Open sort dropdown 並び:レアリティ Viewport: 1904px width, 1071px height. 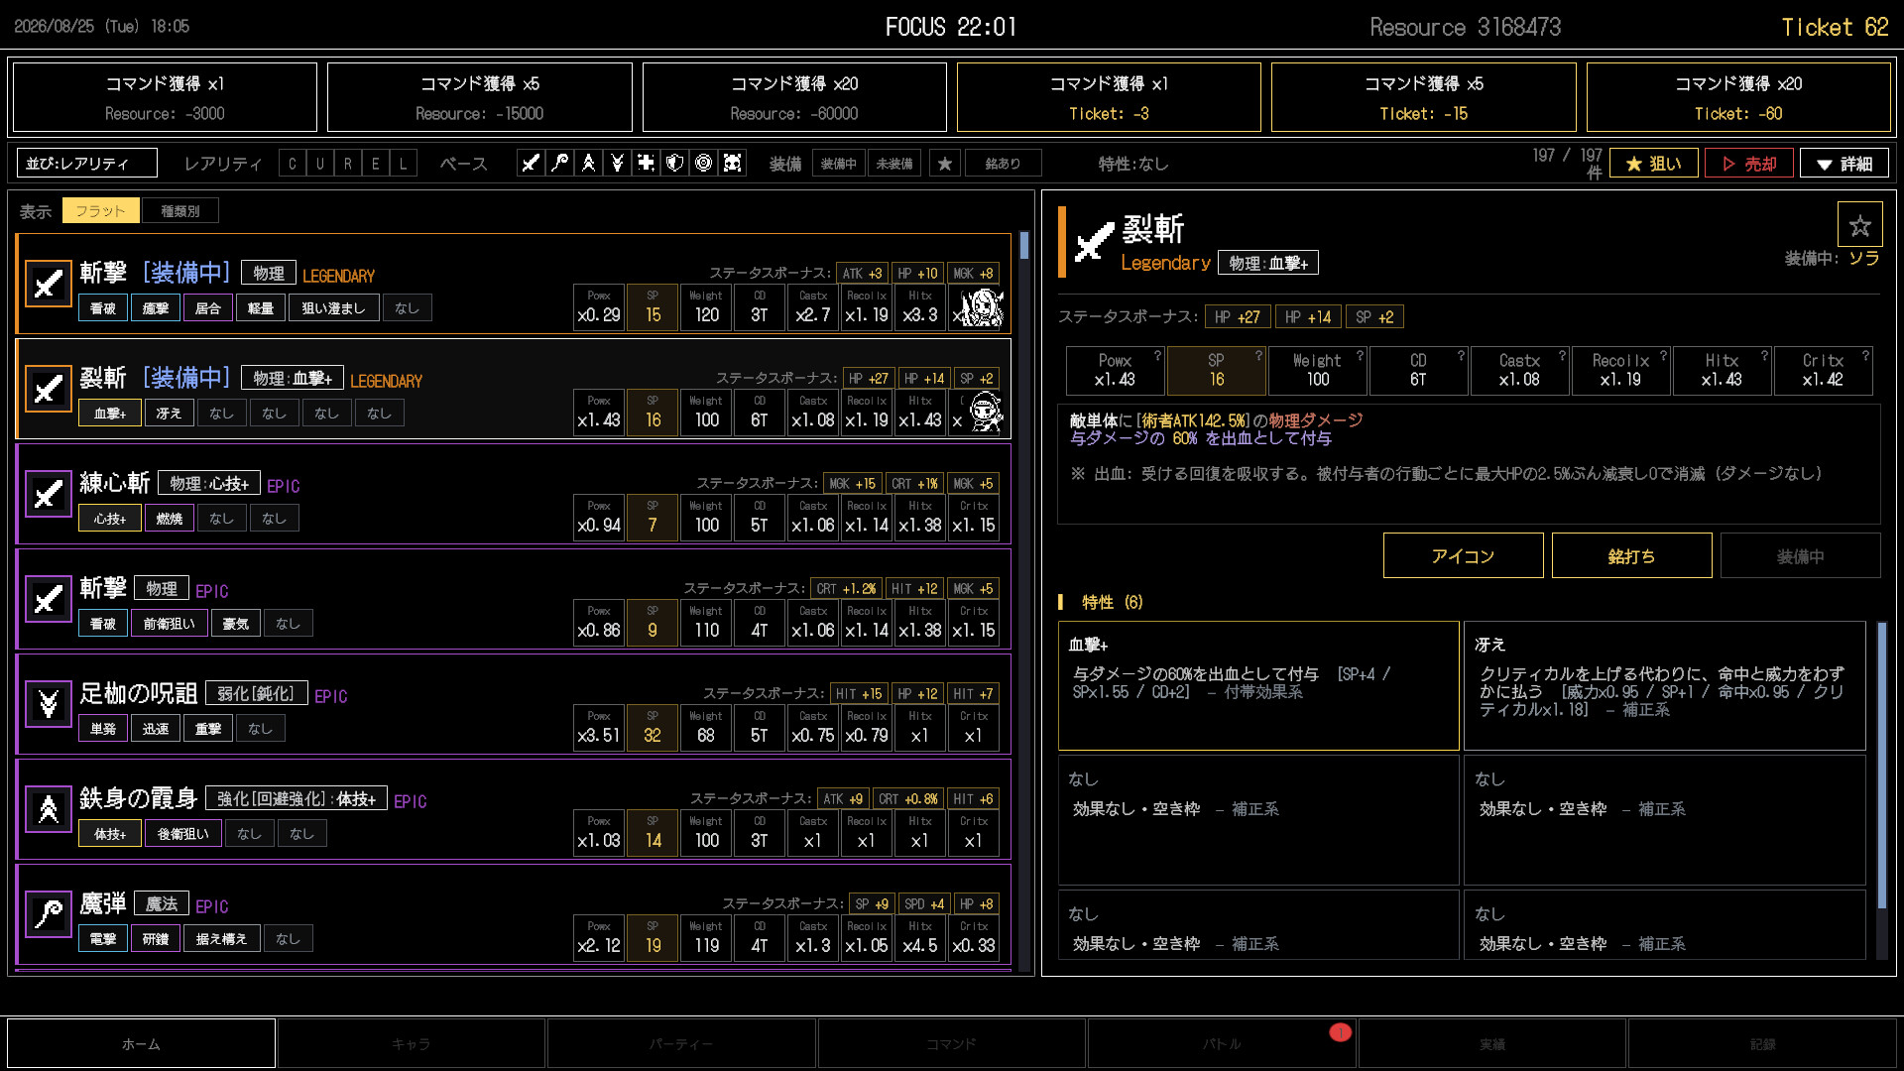(87, 164)
